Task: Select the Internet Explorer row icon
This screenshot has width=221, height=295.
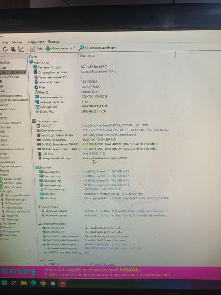Action: pos(36,82)
